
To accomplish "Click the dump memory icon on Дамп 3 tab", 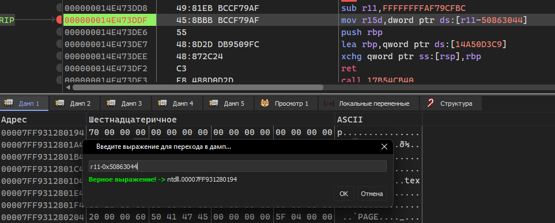I will pyautogui.click(x=111, y=103).
